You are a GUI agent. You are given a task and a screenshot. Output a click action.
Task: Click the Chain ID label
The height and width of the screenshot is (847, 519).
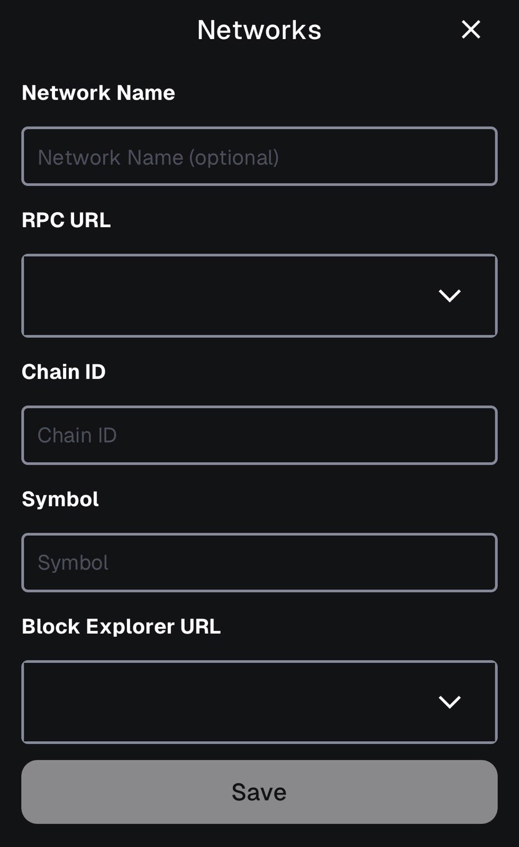[x=63, y=371]
